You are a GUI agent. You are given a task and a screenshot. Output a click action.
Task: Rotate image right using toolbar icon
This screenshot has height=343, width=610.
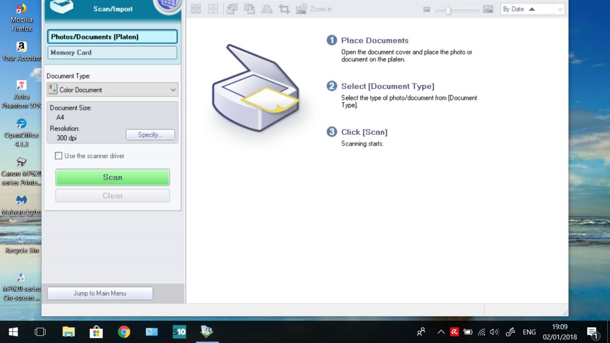coord(249,9)
